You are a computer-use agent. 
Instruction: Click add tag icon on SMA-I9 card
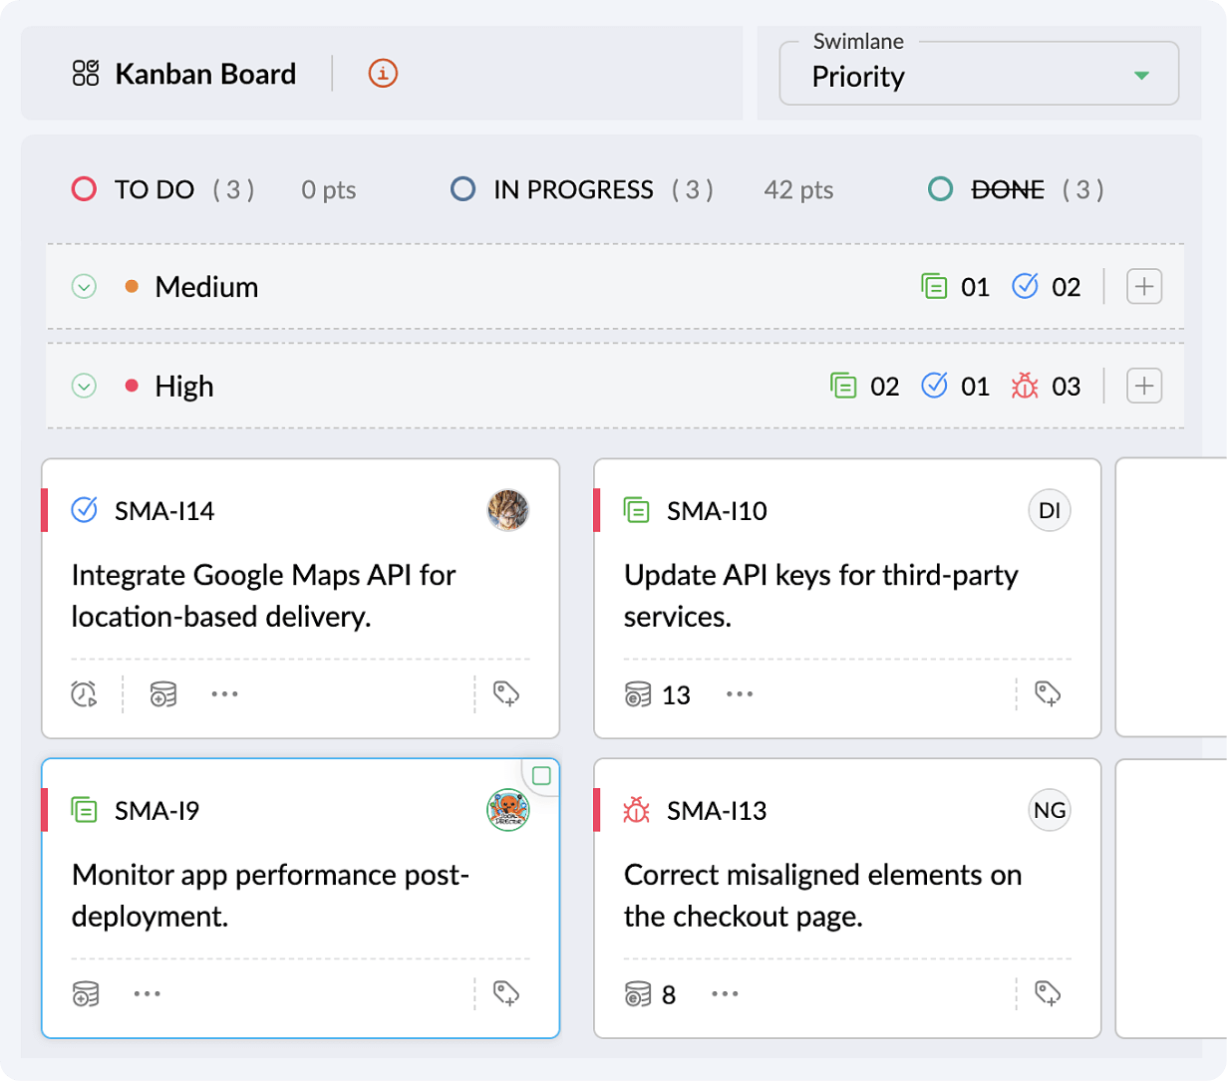coord(506,993)
